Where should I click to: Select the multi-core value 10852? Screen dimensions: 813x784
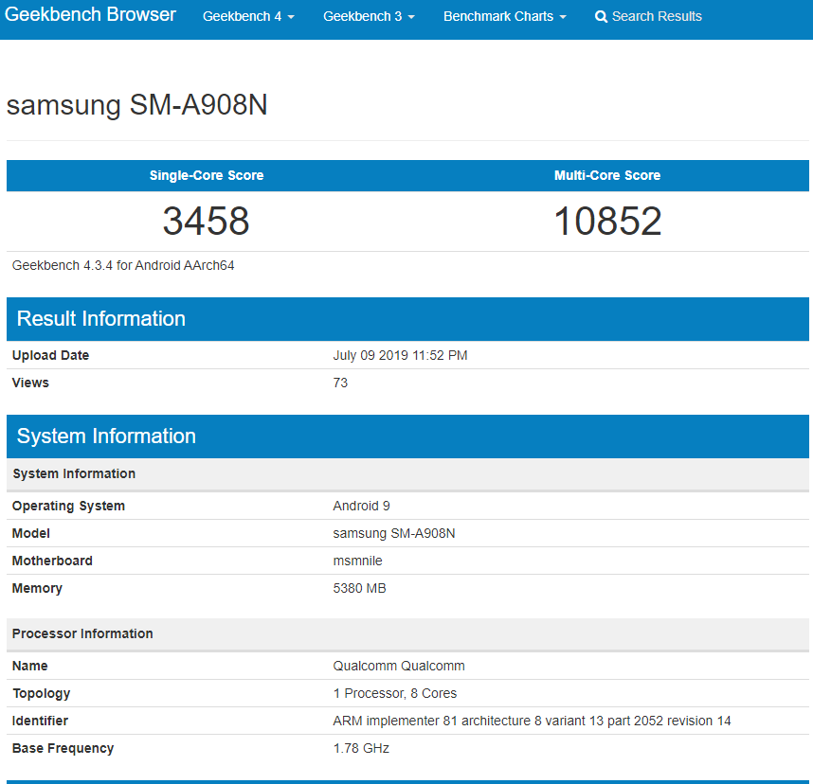[607, 222]
